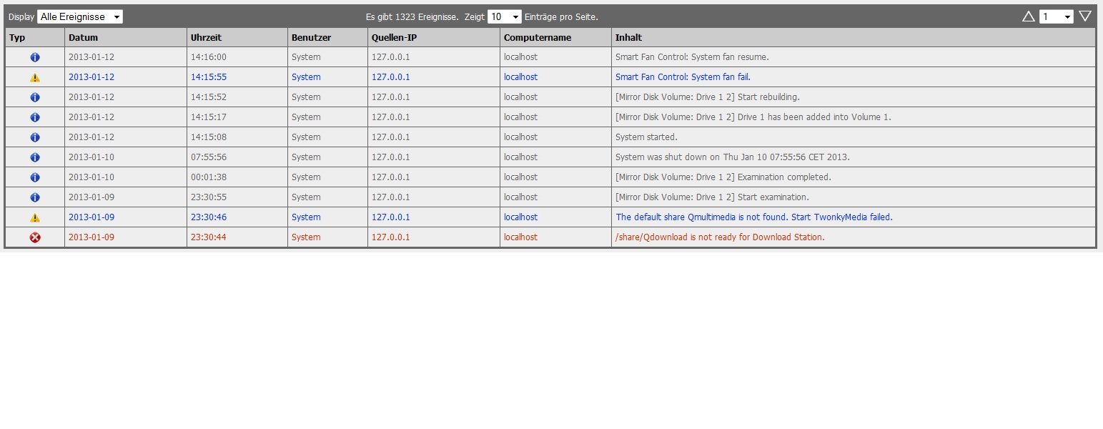Screen dimensions: 1103x429
Task: Click 'Smart Fan Control: System fan fail.' text
Action: pos(683,77)
